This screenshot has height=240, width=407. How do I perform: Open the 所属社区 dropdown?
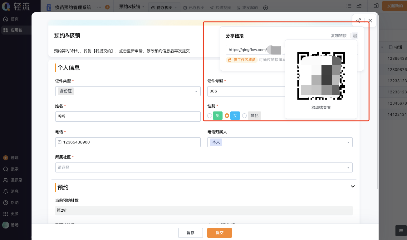203,167
